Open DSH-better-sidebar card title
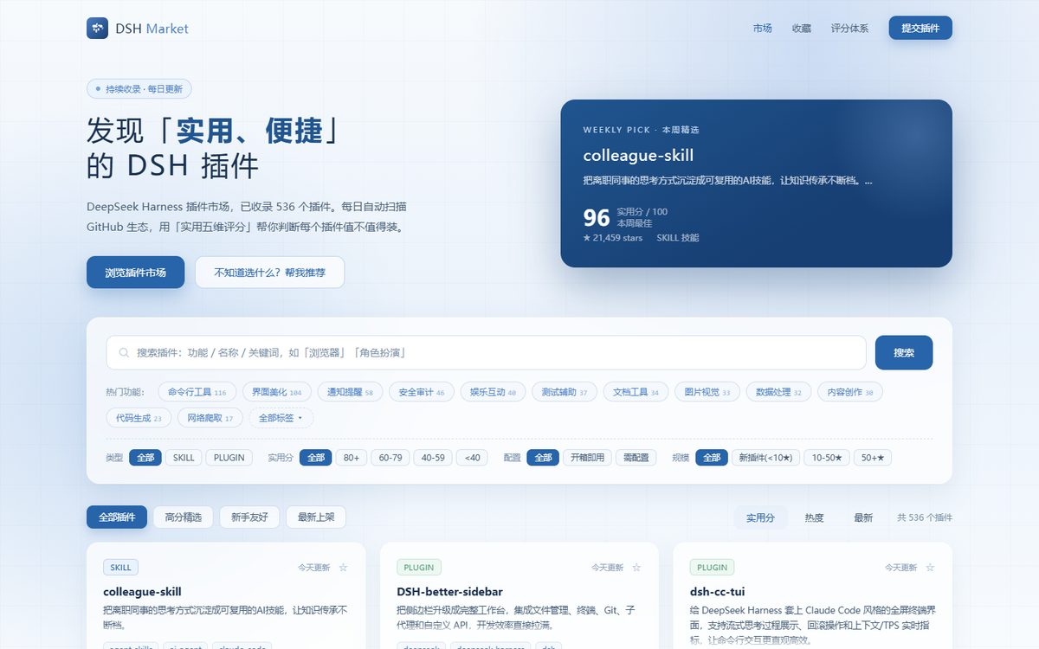Viewport: 1039px width, 649px height. coord(449,592)
